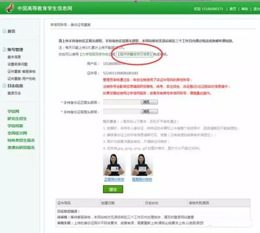This screenshot has height=233, width=260.
Task: Click the back-side ID photo file field
Action: click(121, 112)
